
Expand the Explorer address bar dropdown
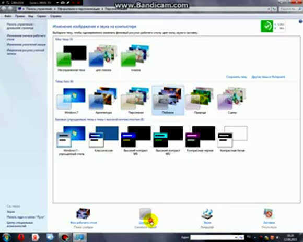[269, 9]
